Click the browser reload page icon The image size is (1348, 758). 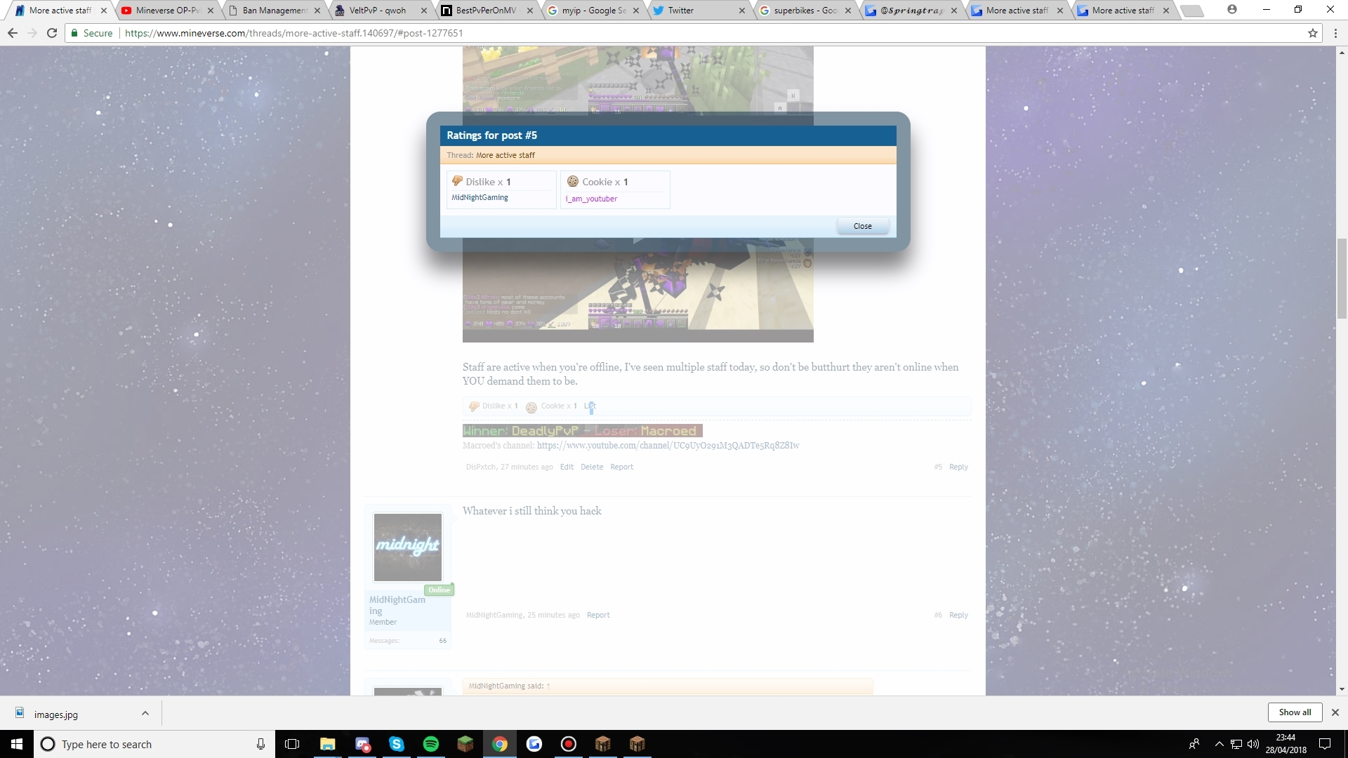point(52,33)
